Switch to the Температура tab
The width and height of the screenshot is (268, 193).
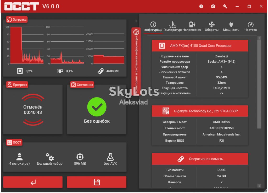(x=173, y=26)
